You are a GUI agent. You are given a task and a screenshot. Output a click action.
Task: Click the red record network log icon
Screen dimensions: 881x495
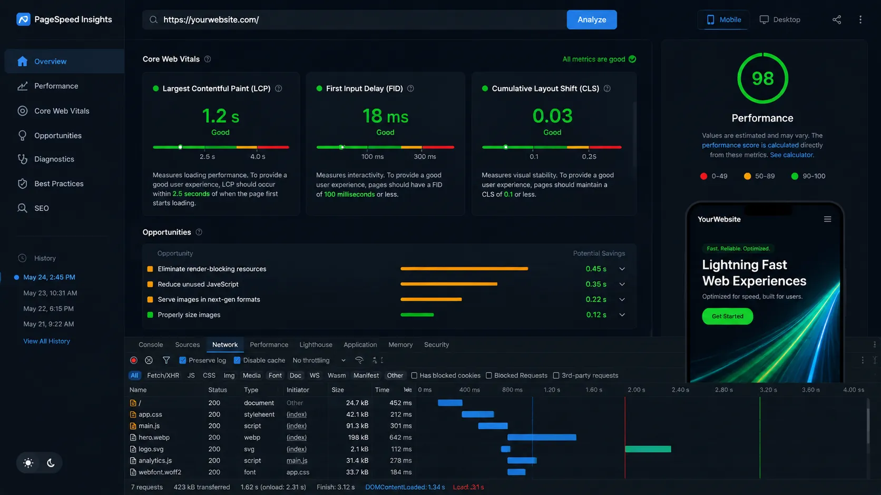134,360
